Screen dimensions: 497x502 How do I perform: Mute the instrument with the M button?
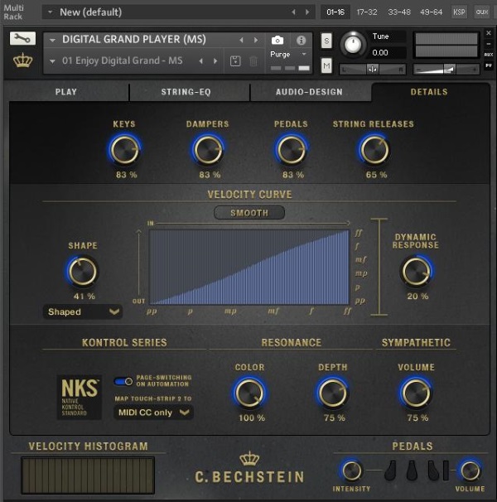[x=326, y=65]
